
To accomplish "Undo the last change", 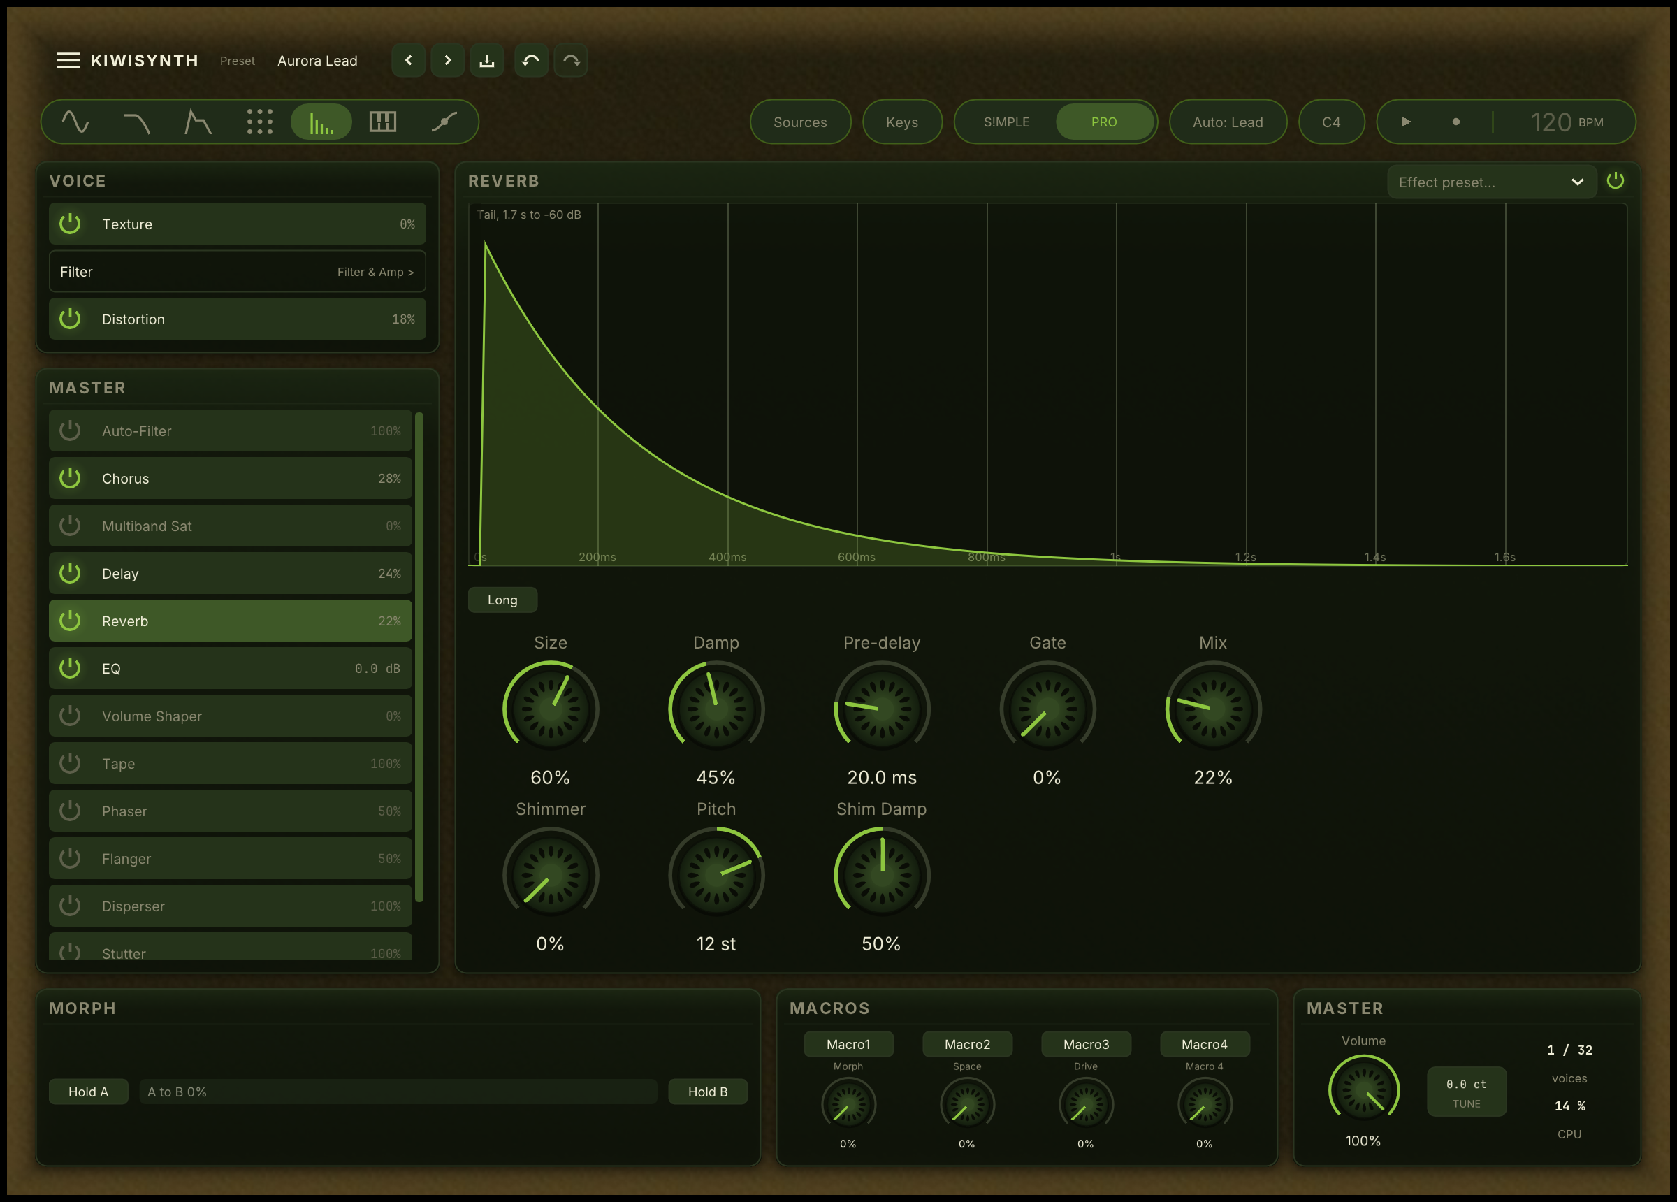I will pos(531,61).
